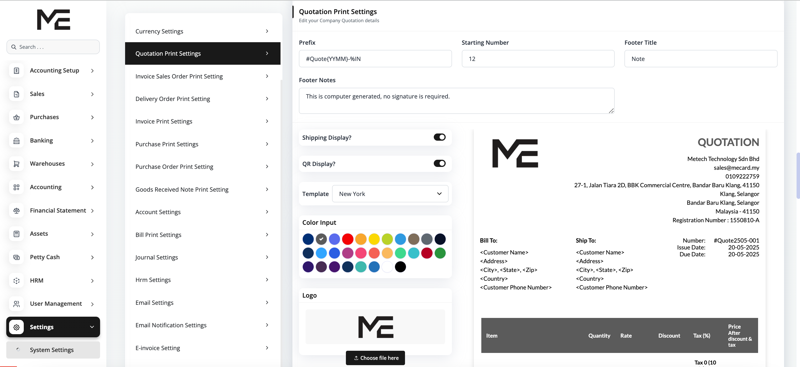The width and height of the screenshot is (800, 367).
Task: Click the Financial Statement scales icon
Action: click(17, 211)
